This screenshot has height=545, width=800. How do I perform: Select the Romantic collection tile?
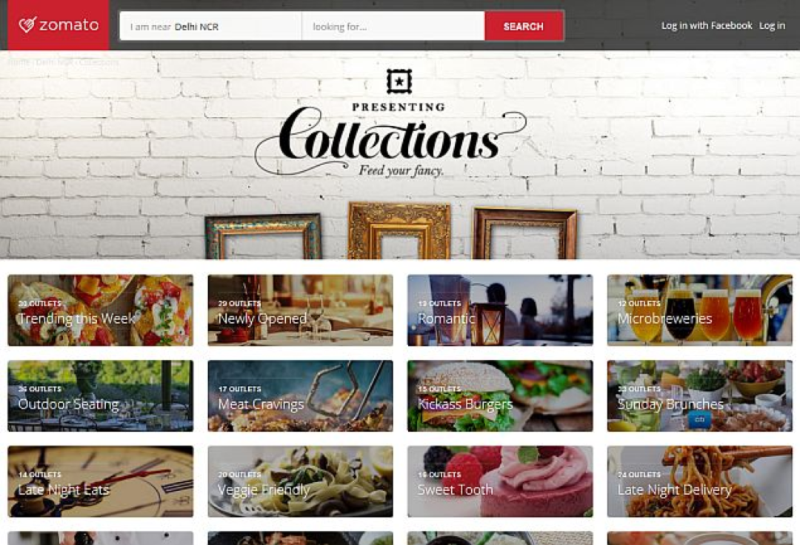pyautogui.click(x=500, y=310)
